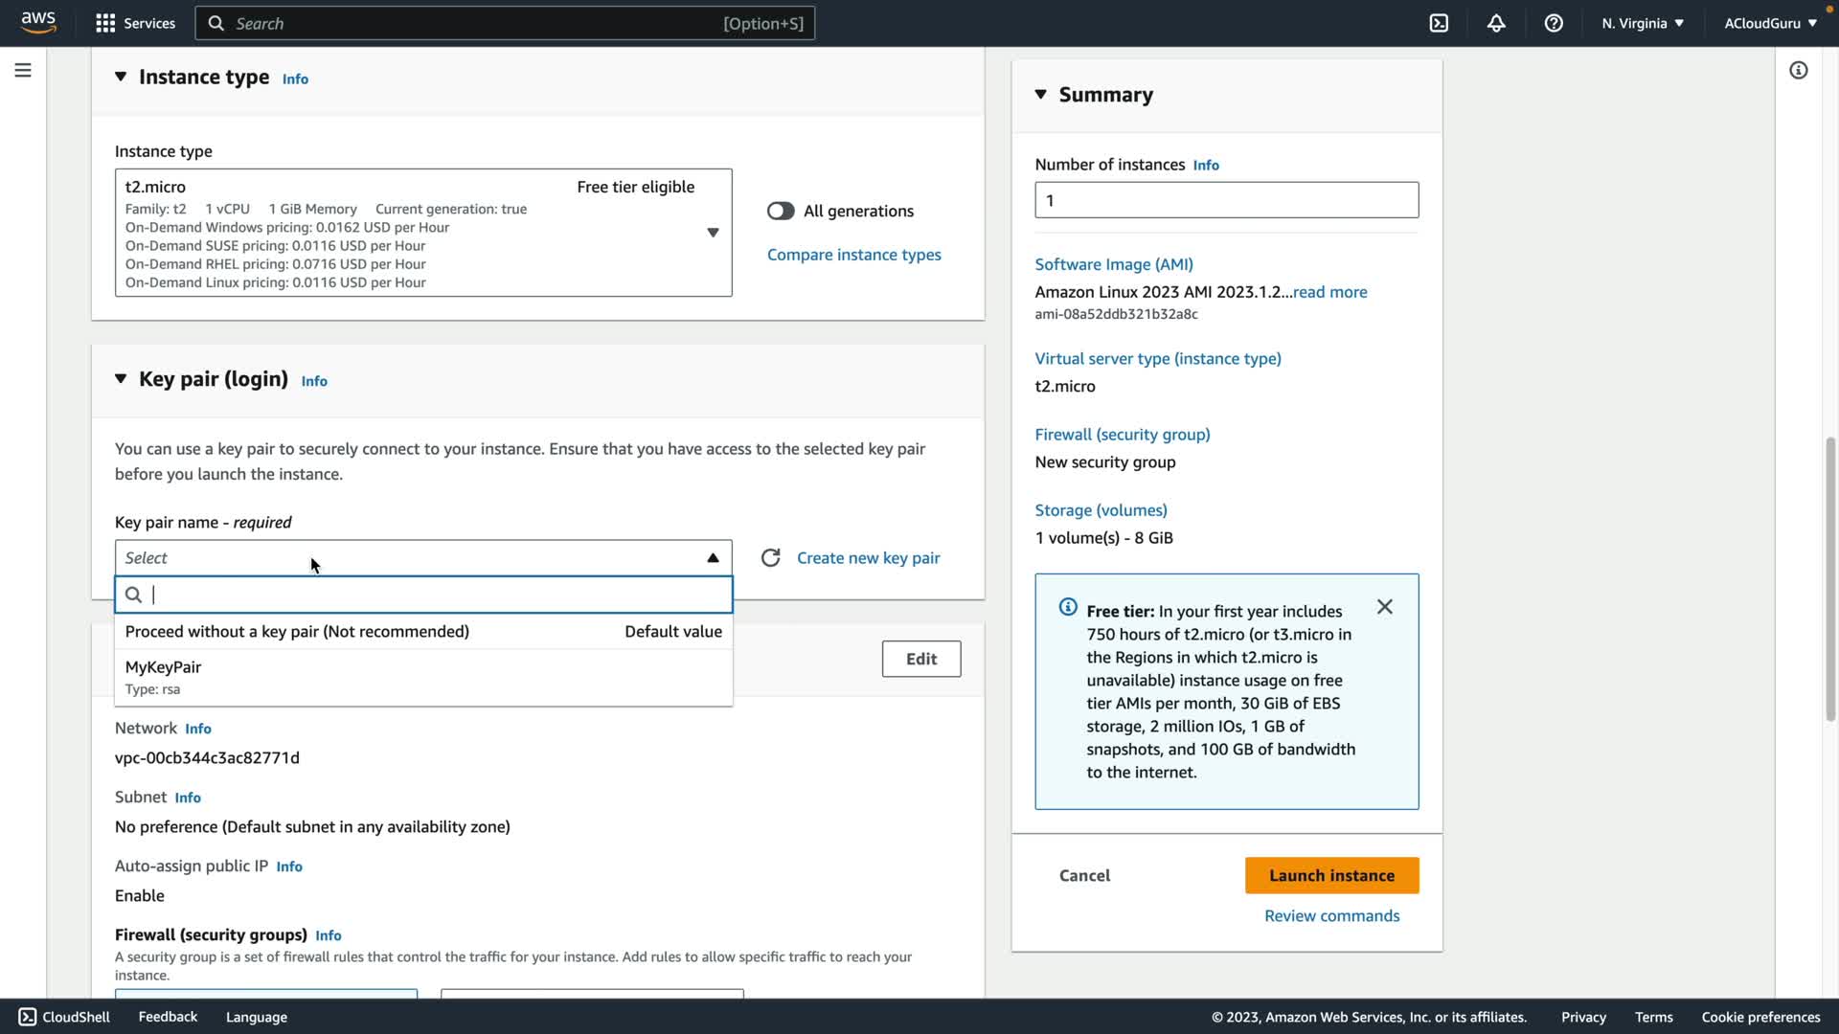Open the notifications bell

coord(1496,23)
